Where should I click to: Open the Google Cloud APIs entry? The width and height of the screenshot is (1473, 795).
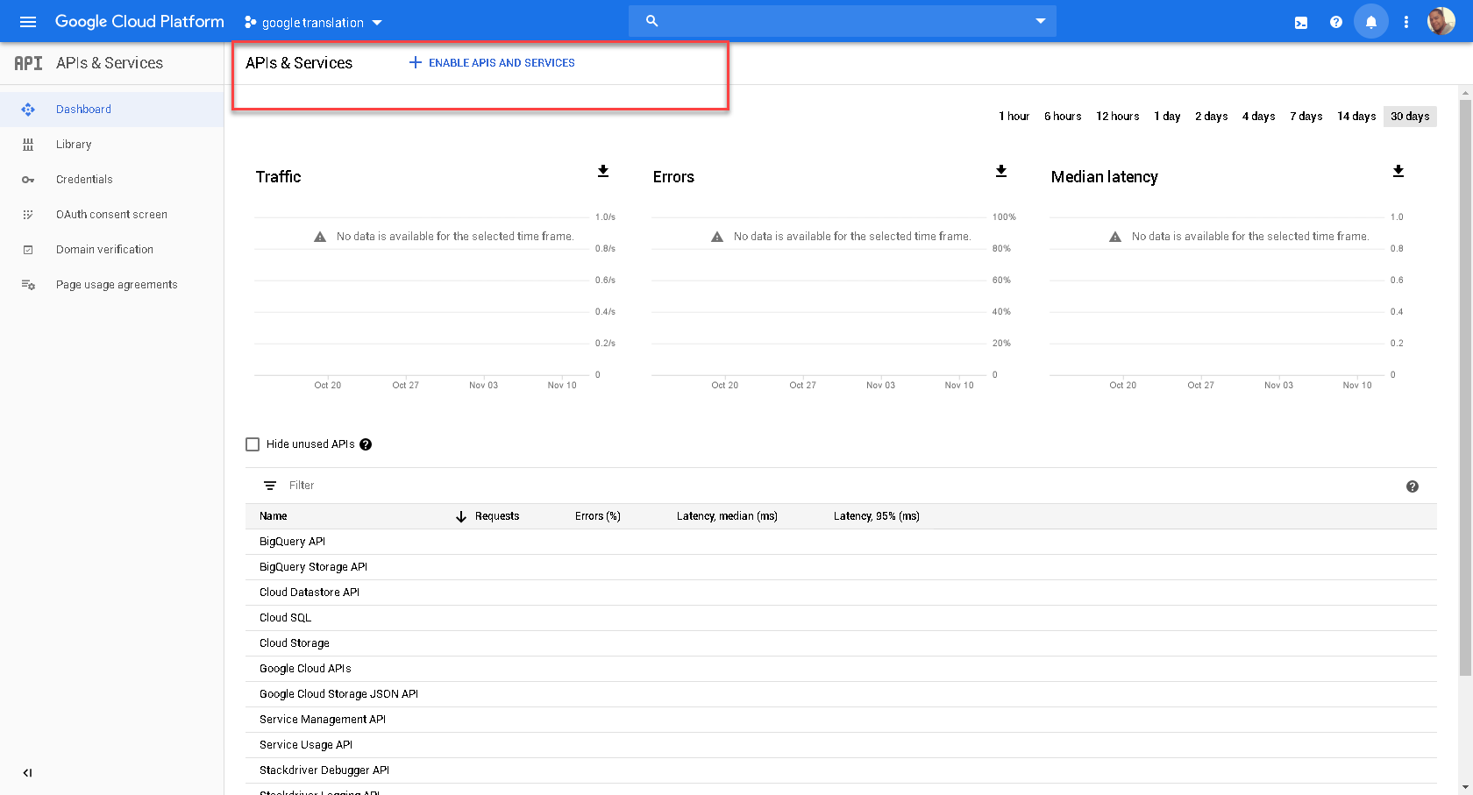(x=305, y=669)
